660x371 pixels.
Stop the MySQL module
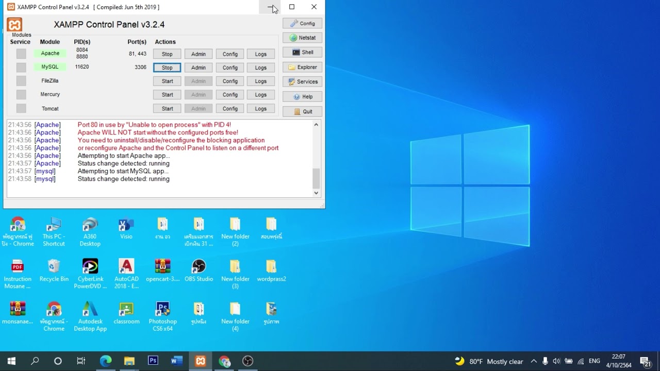167,68
